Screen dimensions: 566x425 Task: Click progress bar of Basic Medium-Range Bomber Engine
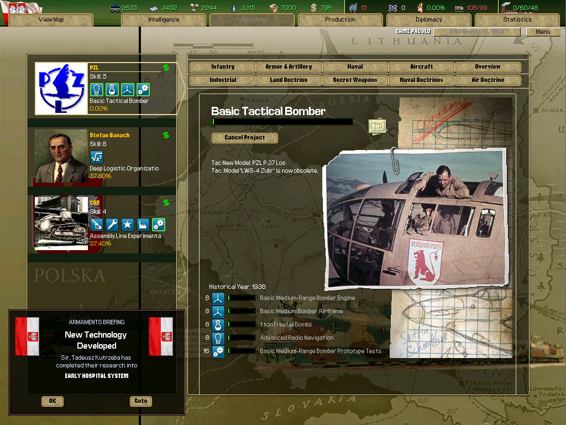coord(241,298)
